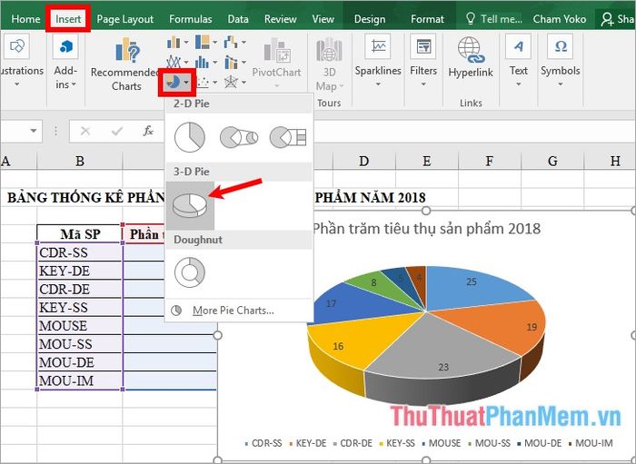This screenshot has height=464, width=636.
Task: Open the Insert Hierarchy (Treemap) Chart button
Action: [205, 42]
